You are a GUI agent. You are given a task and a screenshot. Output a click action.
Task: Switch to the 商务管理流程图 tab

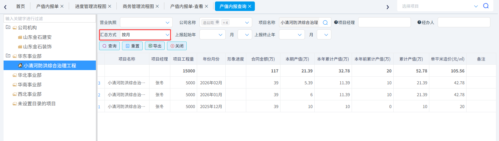coord(138,6)
